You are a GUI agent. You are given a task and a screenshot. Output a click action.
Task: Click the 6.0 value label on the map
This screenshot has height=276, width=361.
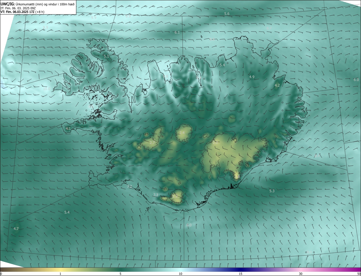[x=356, y=80]
